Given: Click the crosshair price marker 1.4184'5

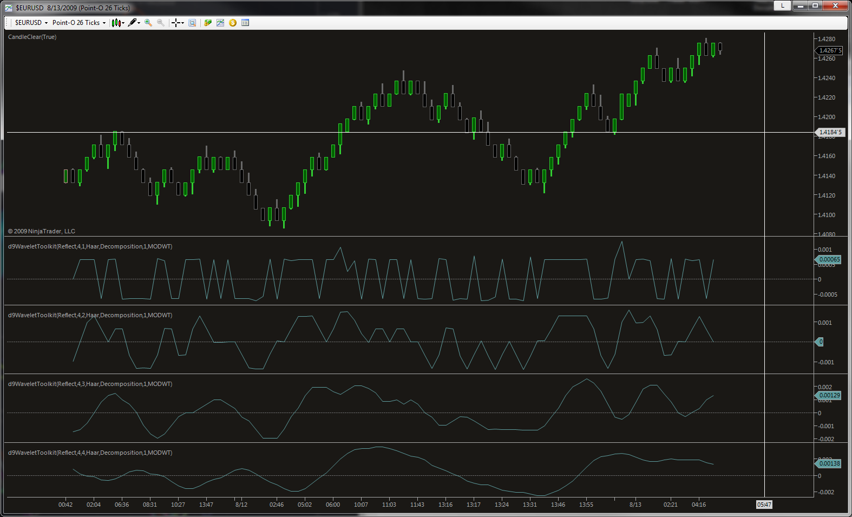Looking at the screenshot, I should 829,132.
